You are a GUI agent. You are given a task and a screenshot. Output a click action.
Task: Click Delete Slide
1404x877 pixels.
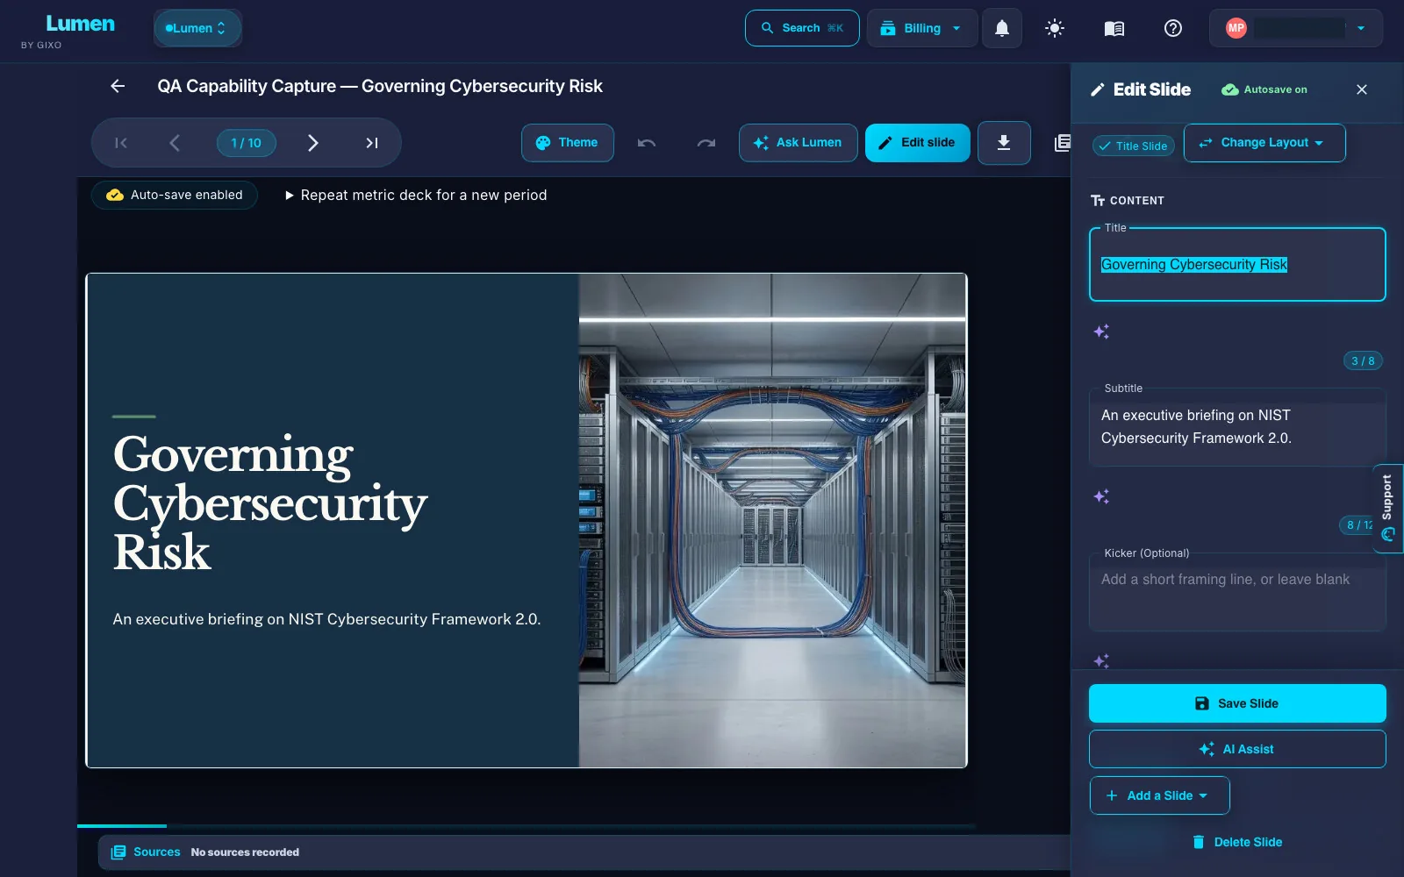[1237, 842]
